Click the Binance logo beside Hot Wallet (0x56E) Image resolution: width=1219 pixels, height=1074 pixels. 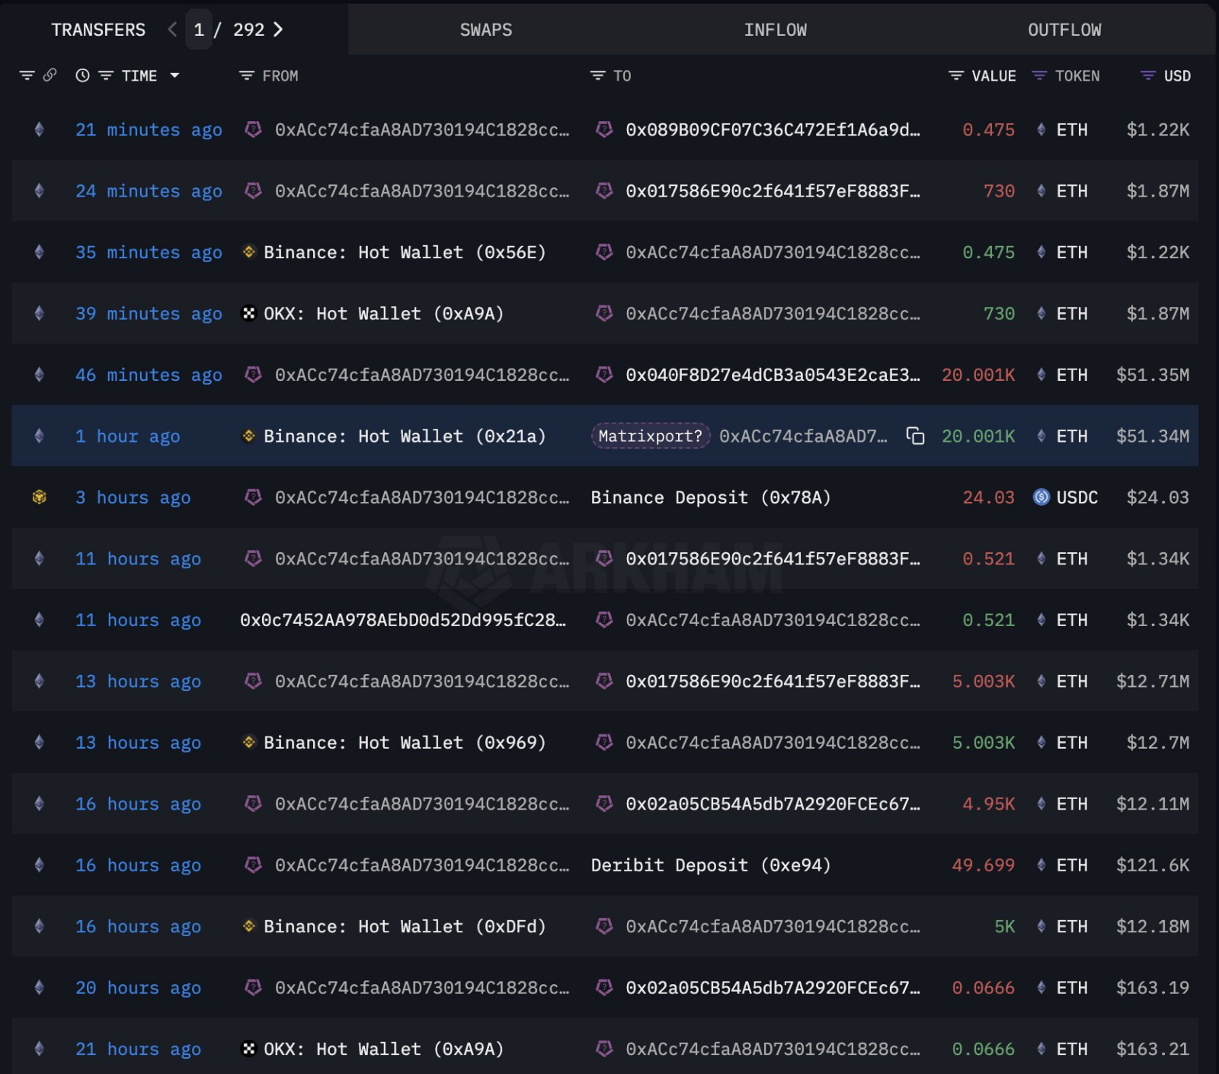[248, 252]
